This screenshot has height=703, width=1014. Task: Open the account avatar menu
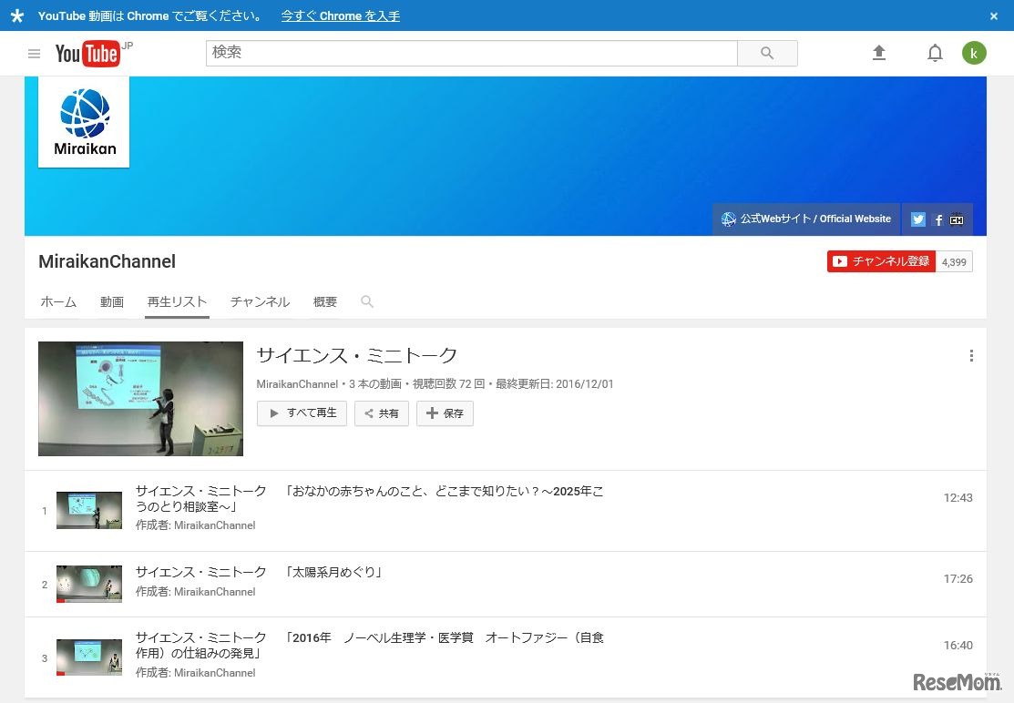click(x=974, y=54)
